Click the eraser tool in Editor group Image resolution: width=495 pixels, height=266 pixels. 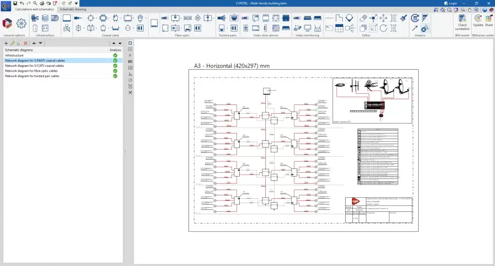pos(364,18)
